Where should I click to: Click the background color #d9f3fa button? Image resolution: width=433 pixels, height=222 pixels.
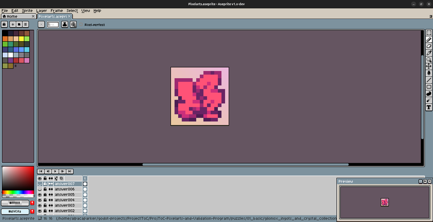(x=15, y=212)
